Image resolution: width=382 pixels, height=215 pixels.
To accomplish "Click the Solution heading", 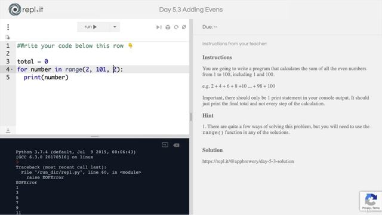I will (x=212, y=150).
